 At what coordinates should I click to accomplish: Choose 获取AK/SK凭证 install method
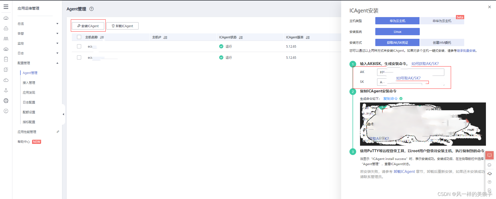(397, 42)
